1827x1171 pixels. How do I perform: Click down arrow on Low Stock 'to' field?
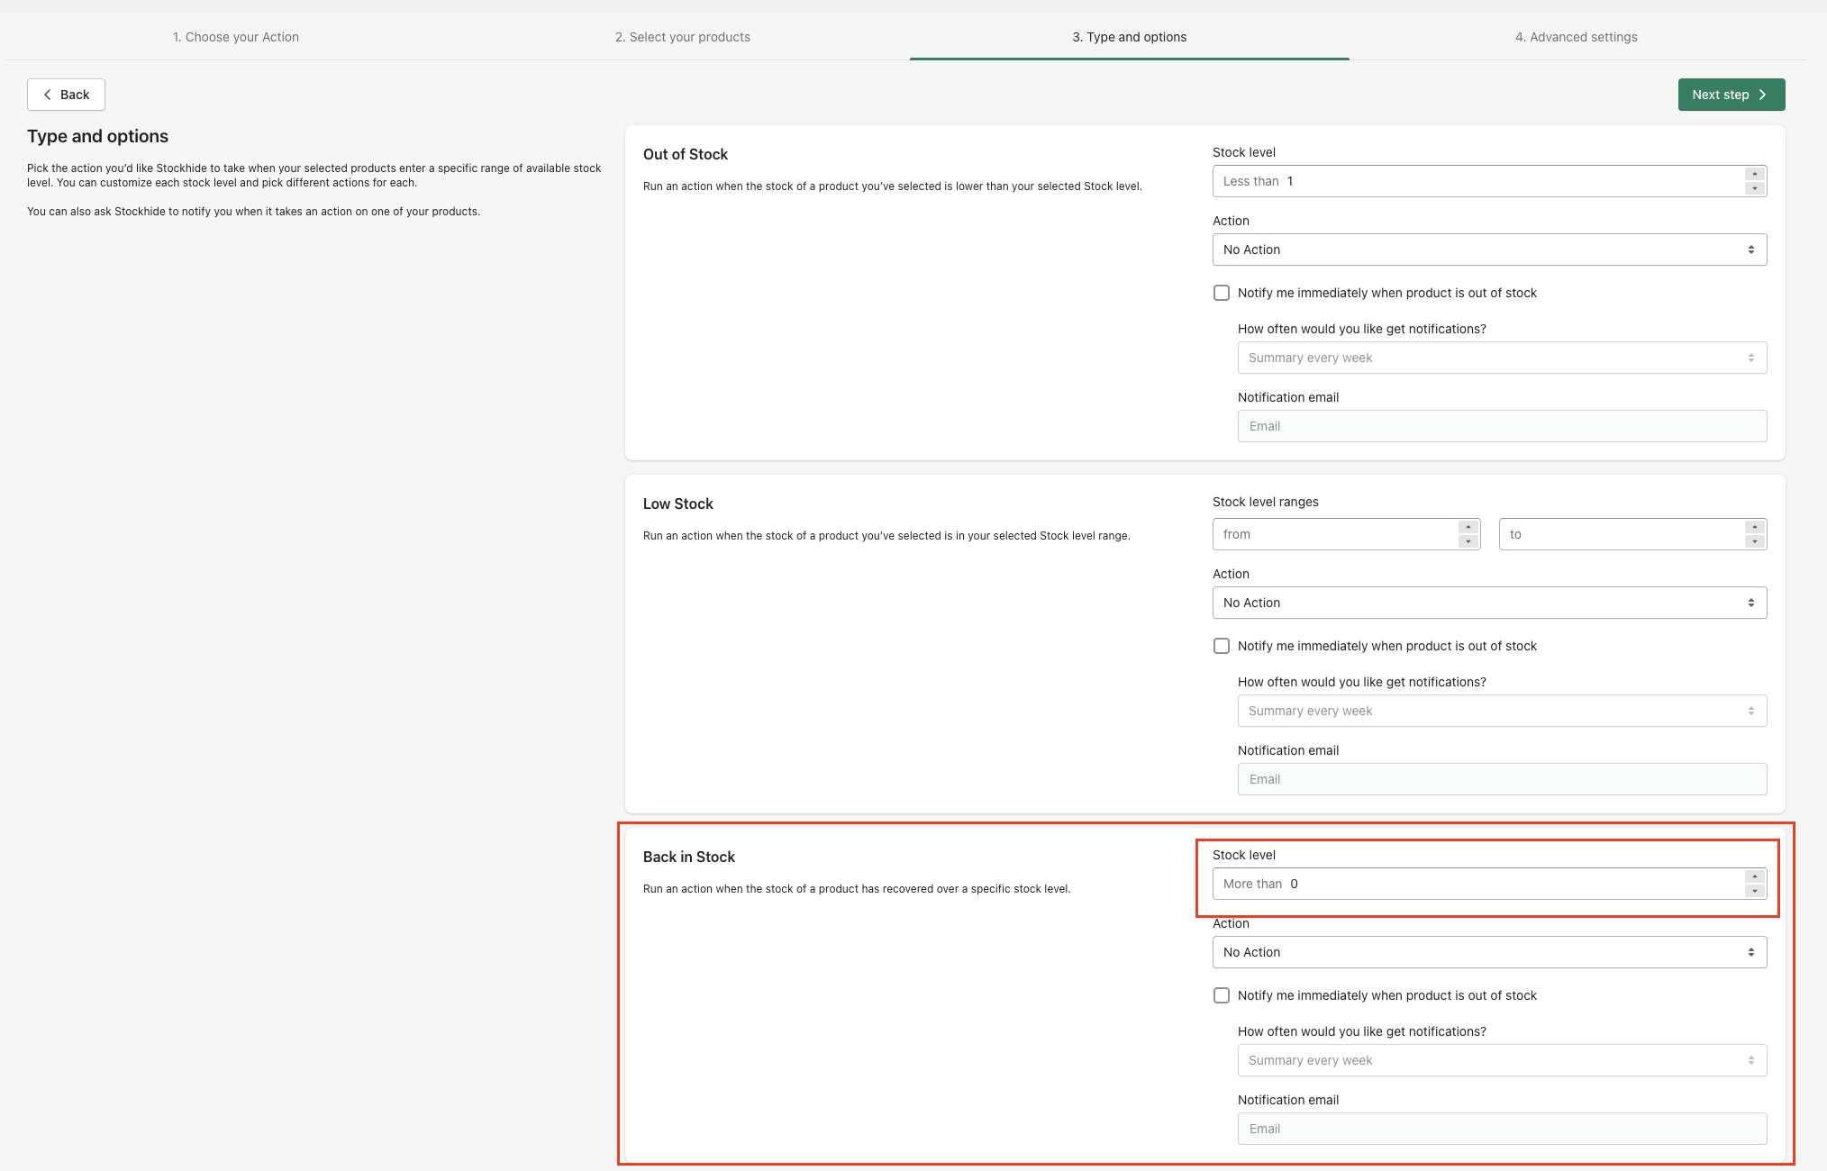[x=1754, y=541]
